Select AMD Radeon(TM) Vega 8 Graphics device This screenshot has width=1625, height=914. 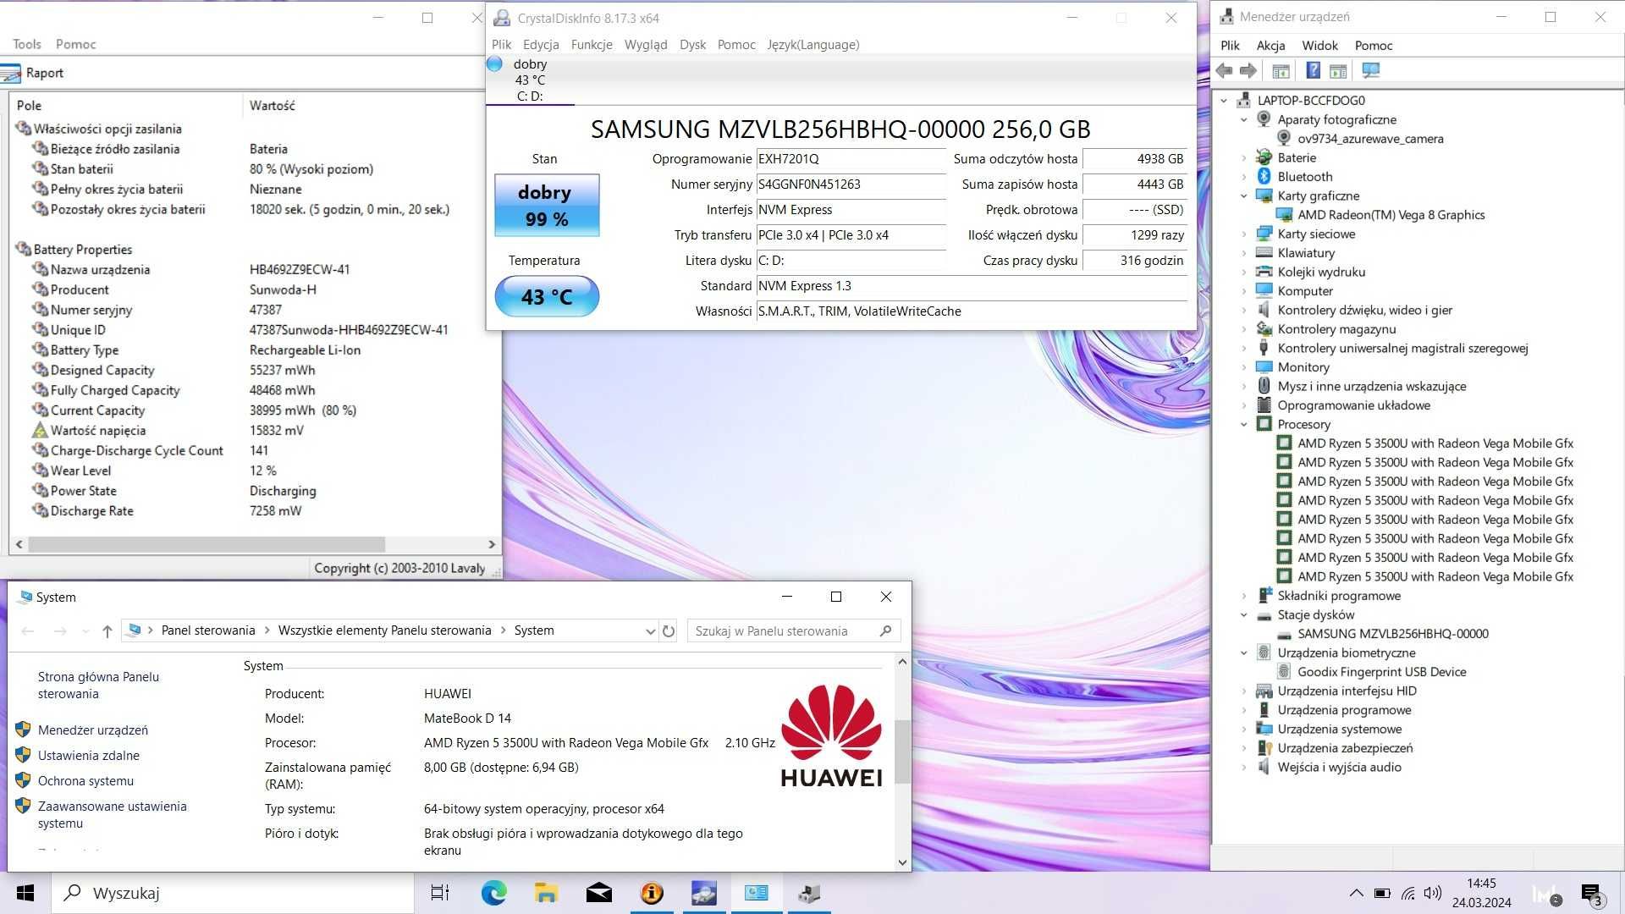pyautogui.click(x=1391, y=215)
